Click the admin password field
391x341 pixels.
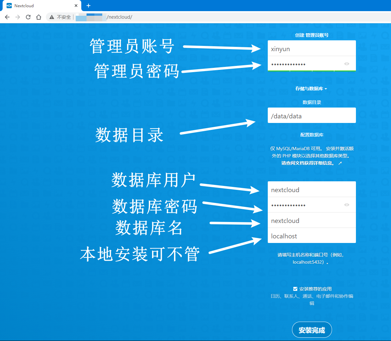click(312, 64)
